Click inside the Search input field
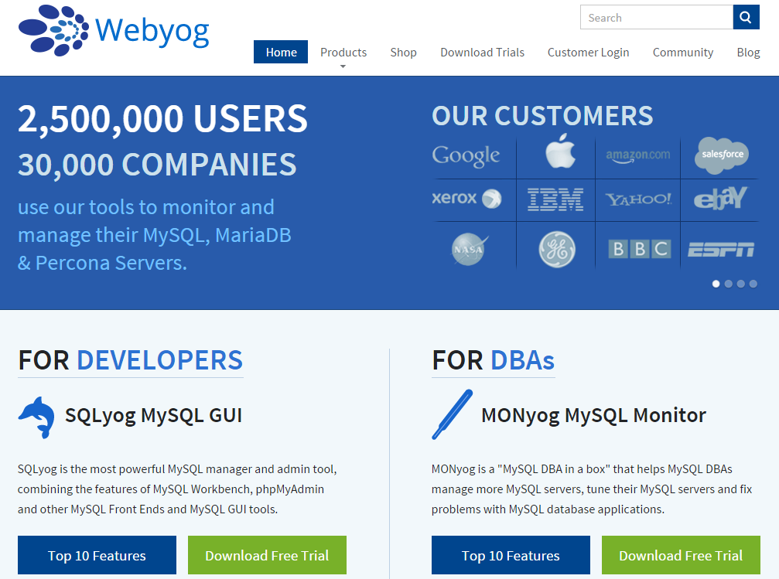The width and height of the screenshot is (779, 579). pos(656,17)
